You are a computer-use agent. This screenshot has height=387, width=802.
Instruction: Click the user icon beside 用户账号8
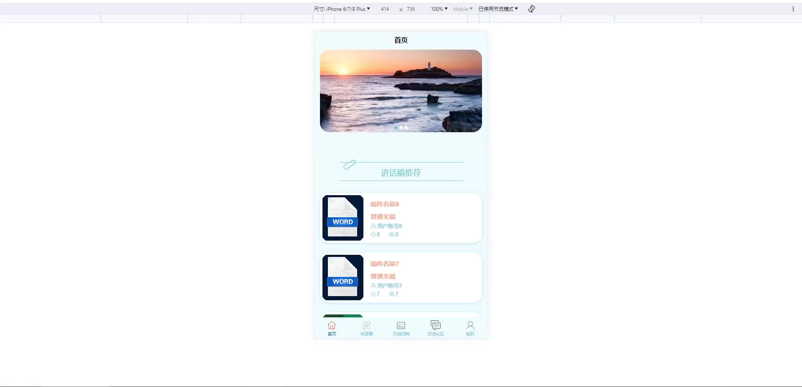click(373, 226)
